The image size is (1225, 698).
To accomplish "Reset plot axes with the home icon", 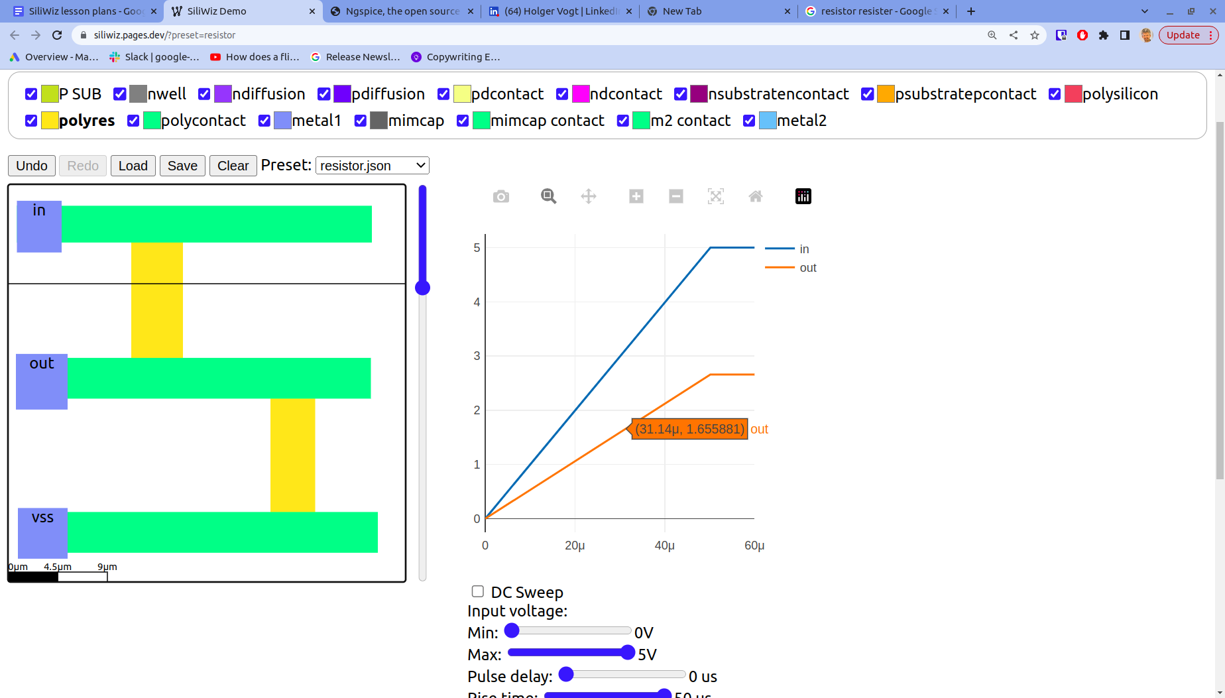I will pyautogui.click(x=756, y=196).
